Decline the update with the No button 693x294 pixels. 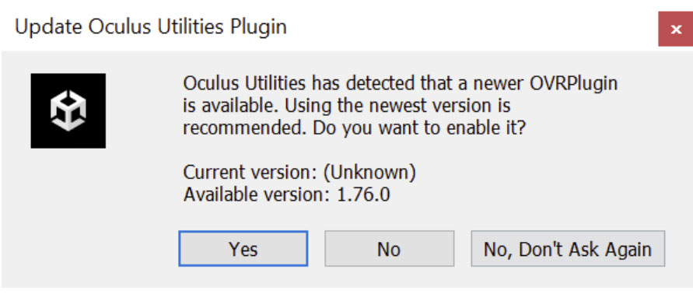click(390, 248)
